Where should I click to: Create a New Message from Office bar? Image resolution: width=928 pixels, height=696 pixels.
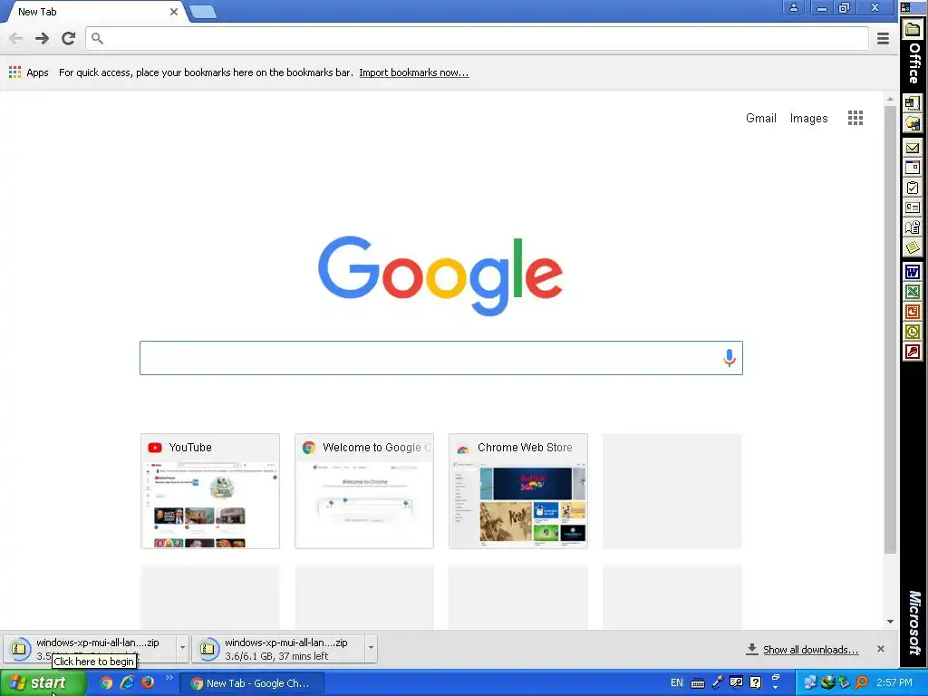[x=912, y=148]
